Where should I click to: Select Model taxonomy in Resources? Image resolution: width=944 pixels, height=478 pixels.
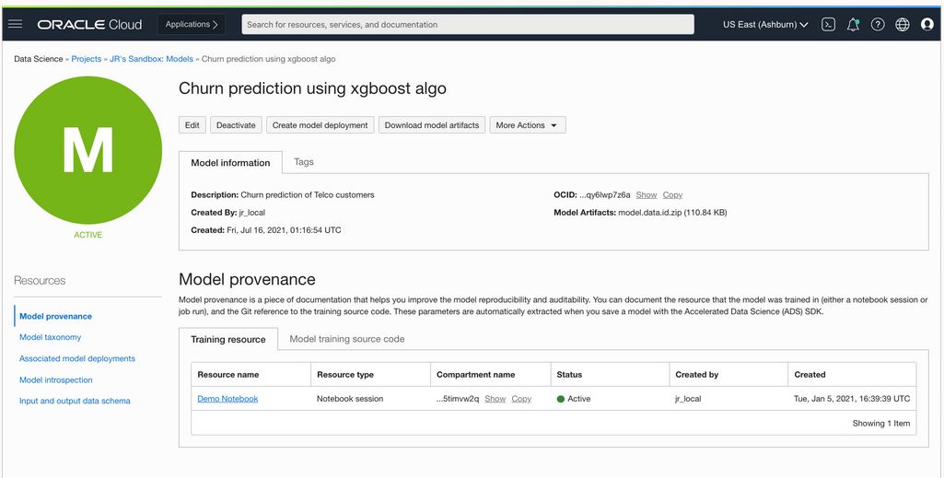50,337
